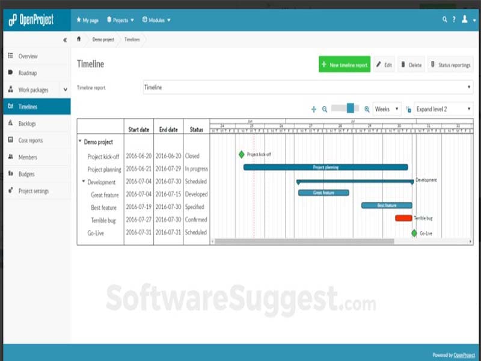481x361 pixels.
Task: Click the OpenProject logo
Action: click(31, 20)
